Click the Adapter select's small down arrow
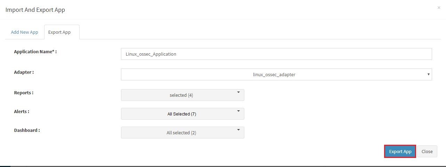This screenshot has height=167, width=446. 429,74
